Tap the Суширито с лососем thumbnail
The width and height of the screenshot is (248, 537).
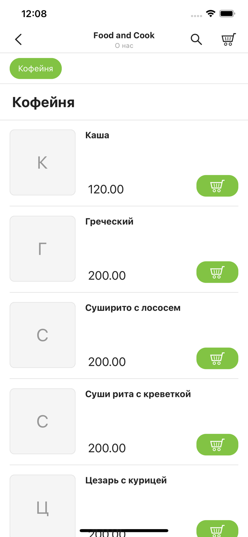click(x=42, y=335)
